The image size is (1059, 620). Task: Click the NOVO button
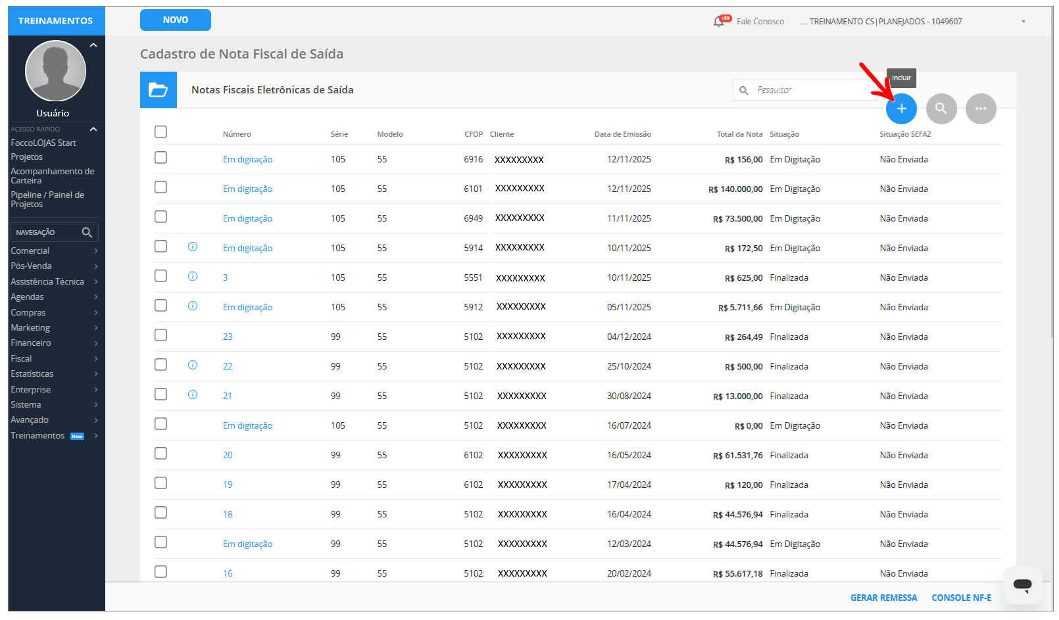[x=175, y=20]
